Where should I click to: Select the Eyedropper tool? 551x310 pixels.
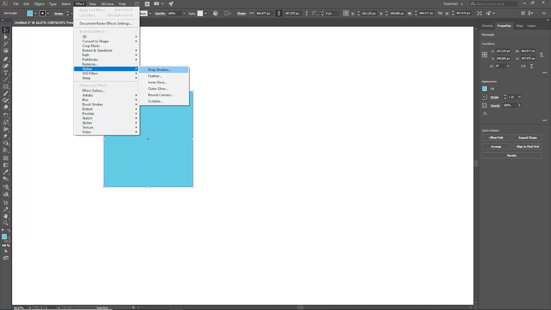[x=6, y=172]
